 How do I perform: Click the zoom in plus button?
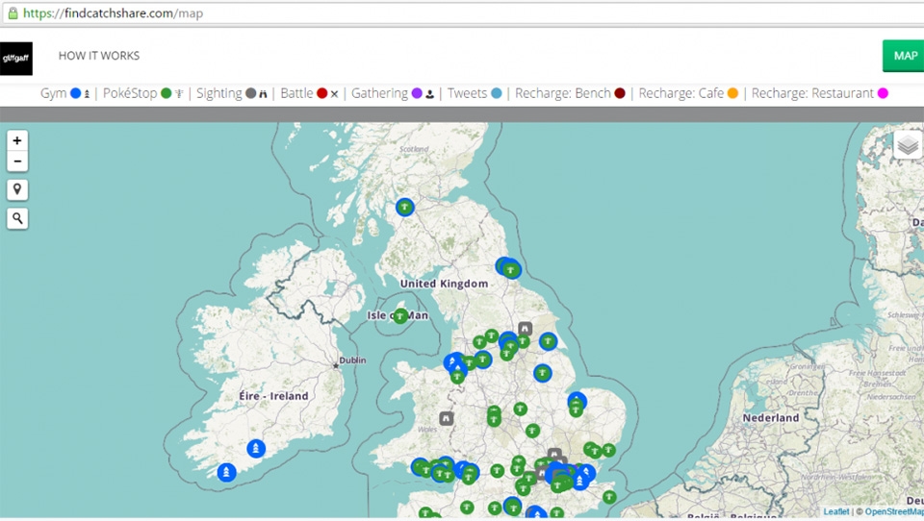17,140
